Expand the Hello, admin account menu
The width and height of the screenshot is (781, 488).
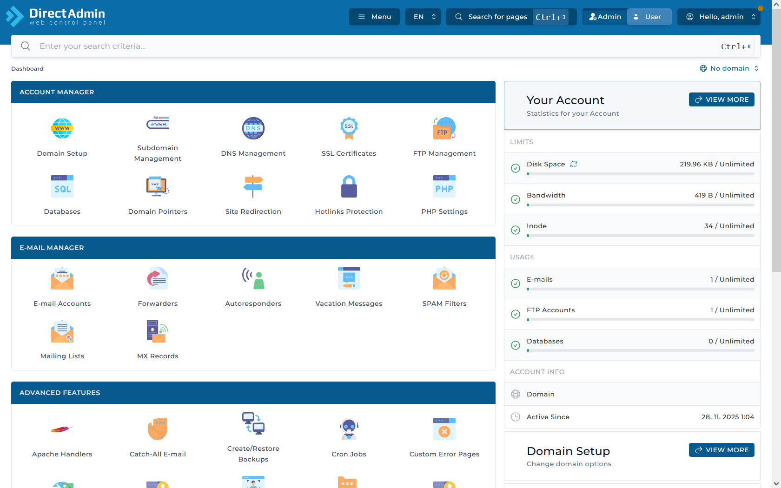point(721,17)
